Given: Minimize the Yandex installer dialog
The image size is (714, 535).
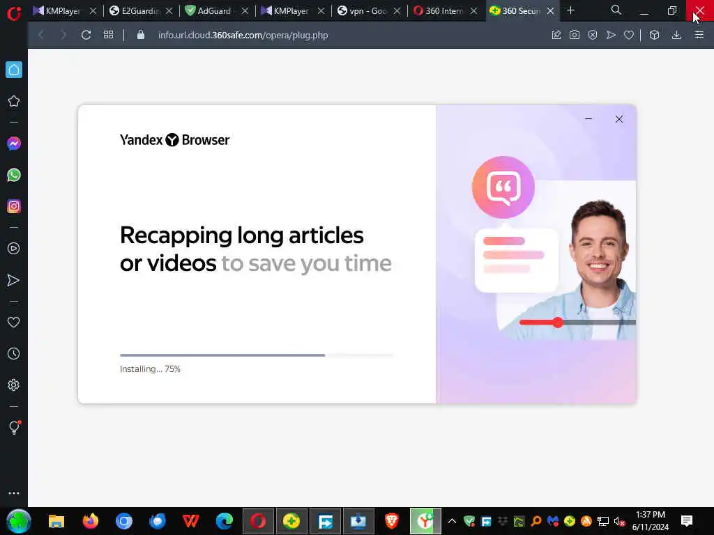Looking at the screenshot, I should coord(588,118).
